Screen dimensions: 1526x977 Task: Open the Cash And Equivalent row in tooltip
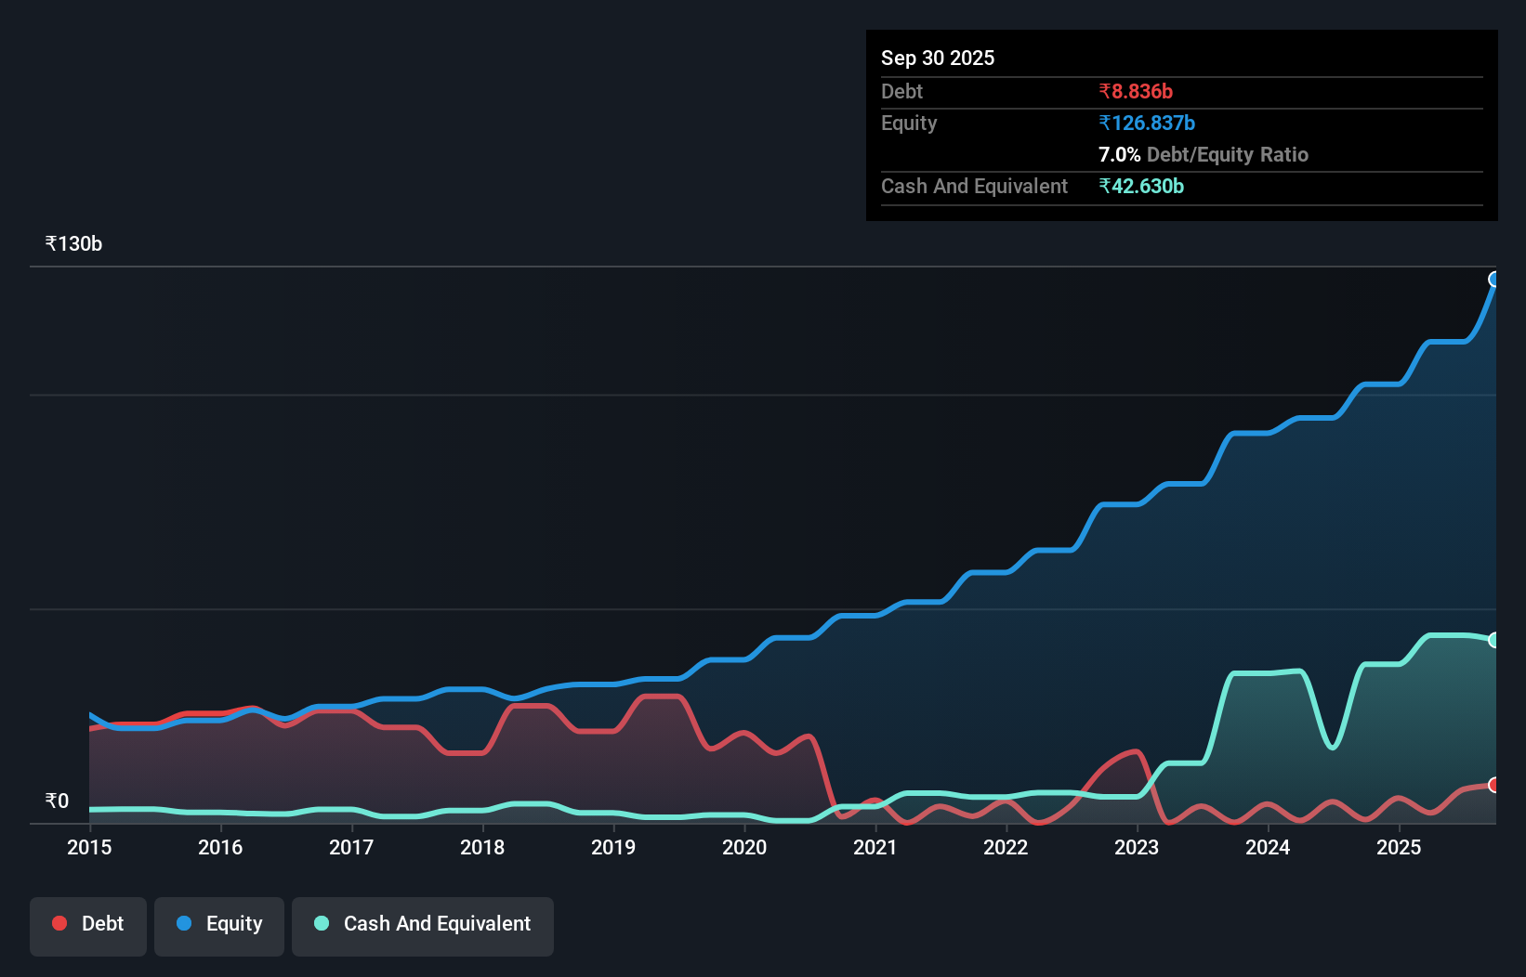click(974, 186)
